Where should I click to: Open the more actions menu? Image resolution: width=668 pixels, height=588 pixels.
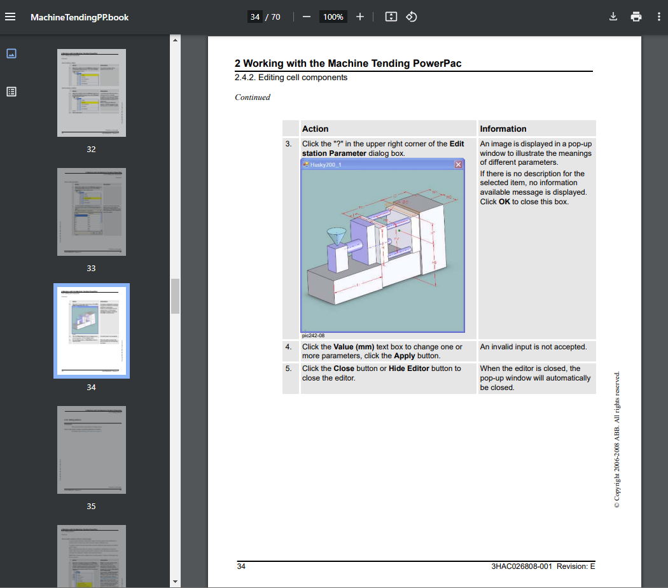(x=658, y=17)
